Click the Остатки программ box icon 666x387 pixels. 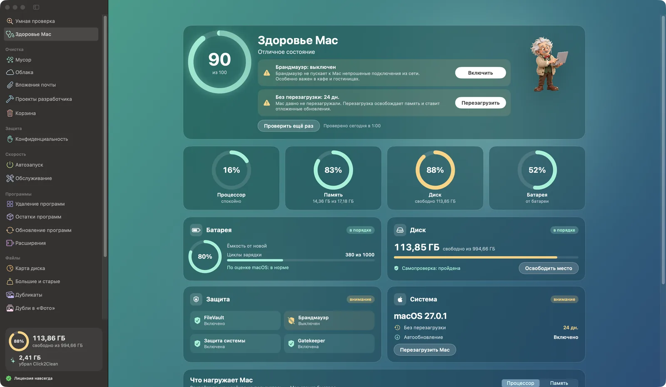[x=10, y=217]
